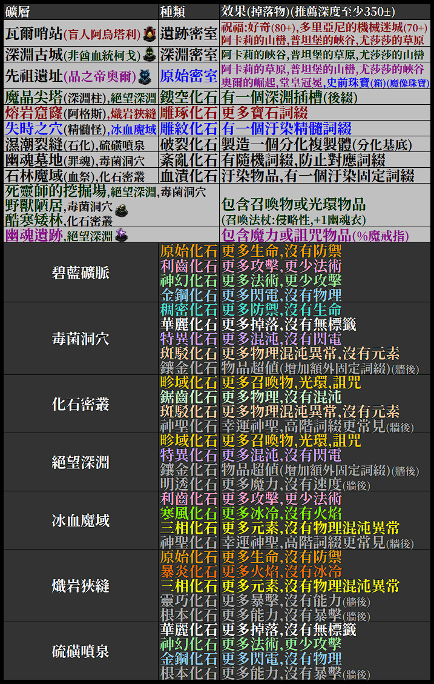Click the effect text 更多寶石詞綴
This screenshot has height=684, width=434.
[265, 113]
